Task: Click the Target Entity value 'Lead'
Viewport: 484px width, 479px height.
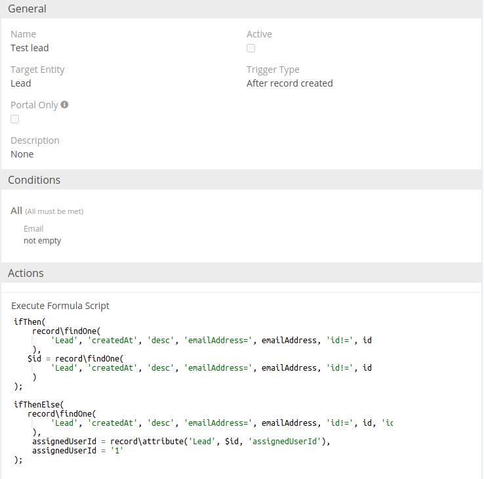Action: 21,83
